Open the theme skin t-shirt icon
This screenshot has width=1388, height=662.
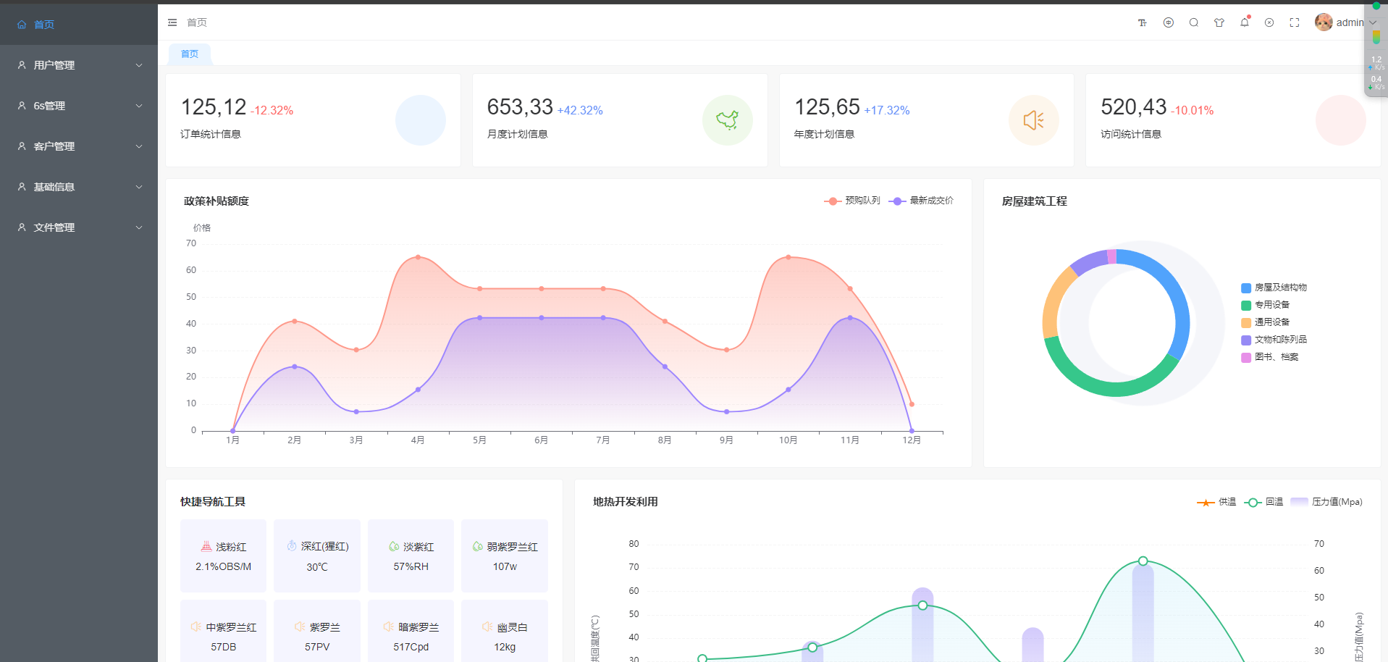coord(1219,22)
